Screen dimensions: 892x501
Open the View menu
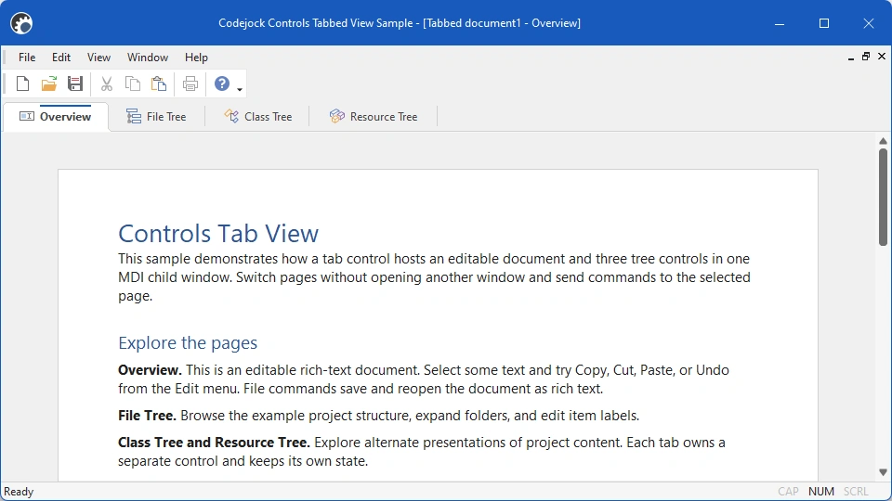98,58
